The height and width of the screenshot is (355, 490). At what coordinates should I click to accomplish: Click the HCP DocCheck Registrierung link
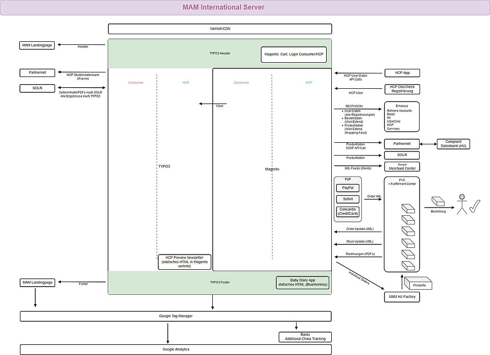402,89
